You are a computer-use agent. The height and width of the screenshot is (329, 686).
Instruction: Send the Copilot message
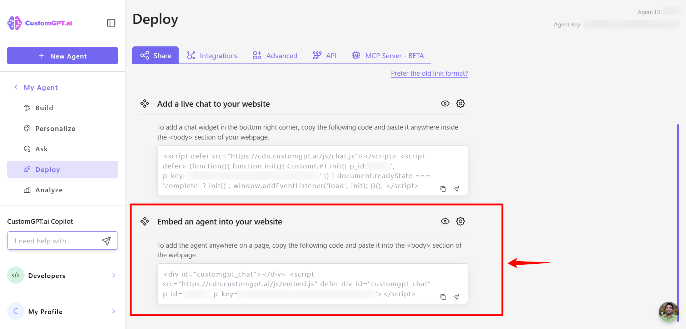pos(106,241)
